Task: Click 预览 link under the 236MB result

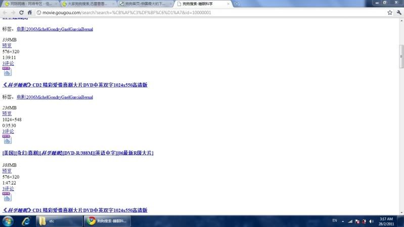Action: tap(7, 114)
